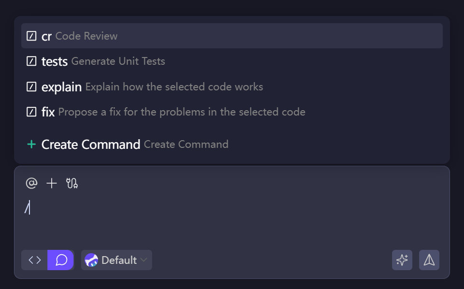This screenshot has height=289, width=464.
Task: Click the green plus icon for Create Command
Action: coord(31,144)
